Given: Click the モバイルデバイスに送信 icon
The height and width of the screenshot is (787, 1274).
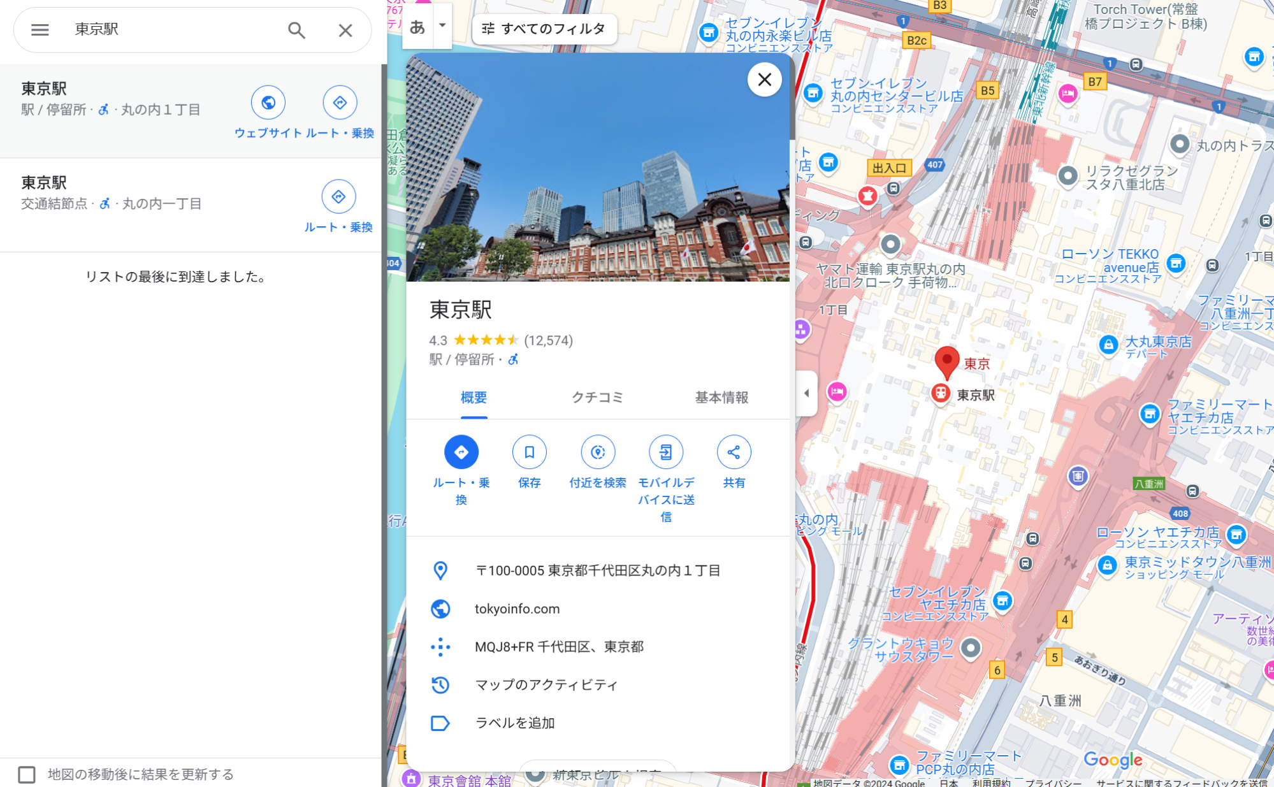Looking at the screenshot, I should pyautogui.click(x=666, y=452).
